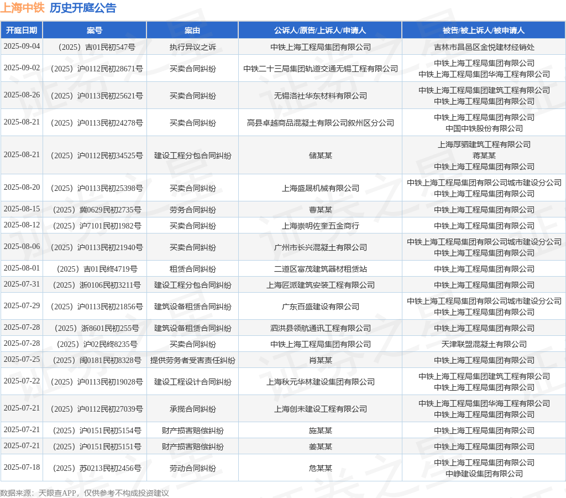Click plaintiff 上海盛晟机械有限公司

coord(321,188)
